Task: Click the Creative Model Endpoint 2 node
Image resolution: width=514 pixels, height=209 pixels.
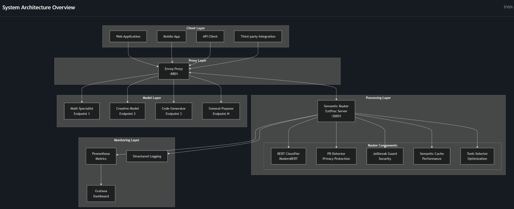Action: coord(127,111)
